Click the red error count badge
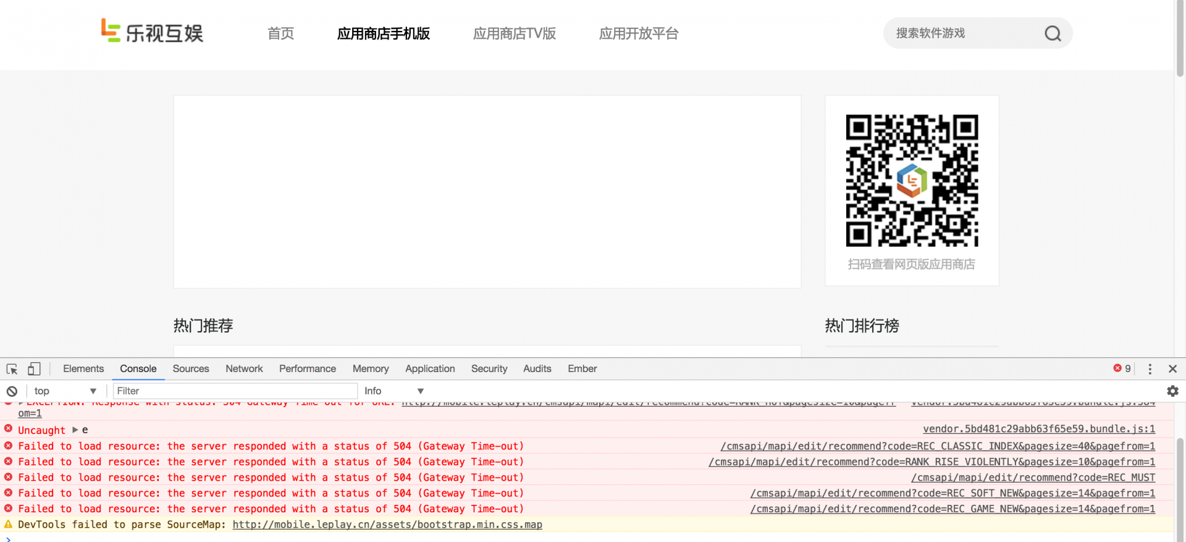Image resolution: width=1186 pixels, height=542 pixels. click(1122, 368)
